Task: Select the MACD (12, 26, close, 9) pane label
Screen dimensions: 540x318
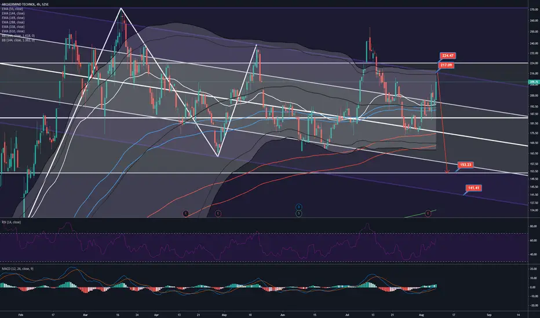Action: (17, 268)
